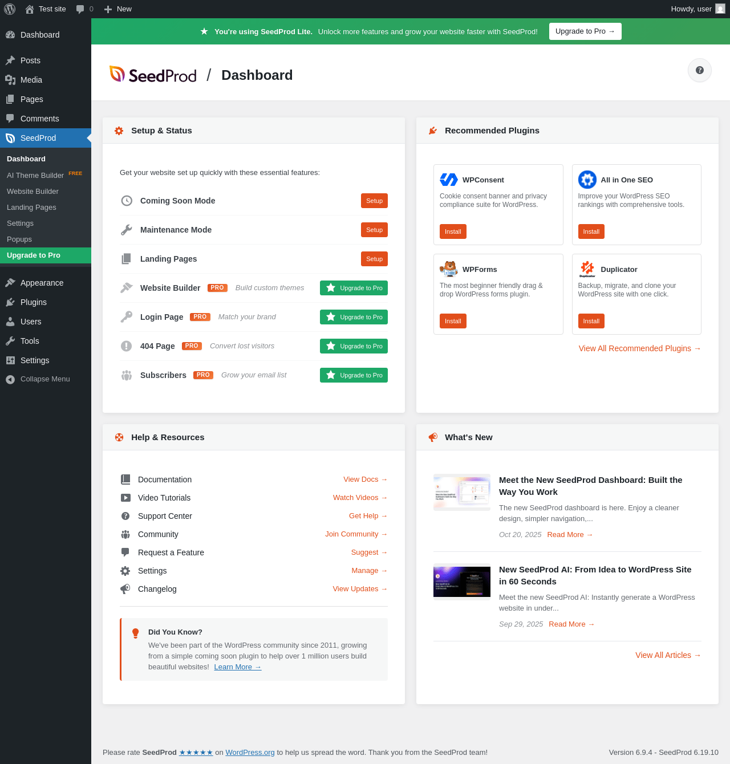730x764 pixels.
Task: Click View All Articles link
Action: click(x=668, y=655)
